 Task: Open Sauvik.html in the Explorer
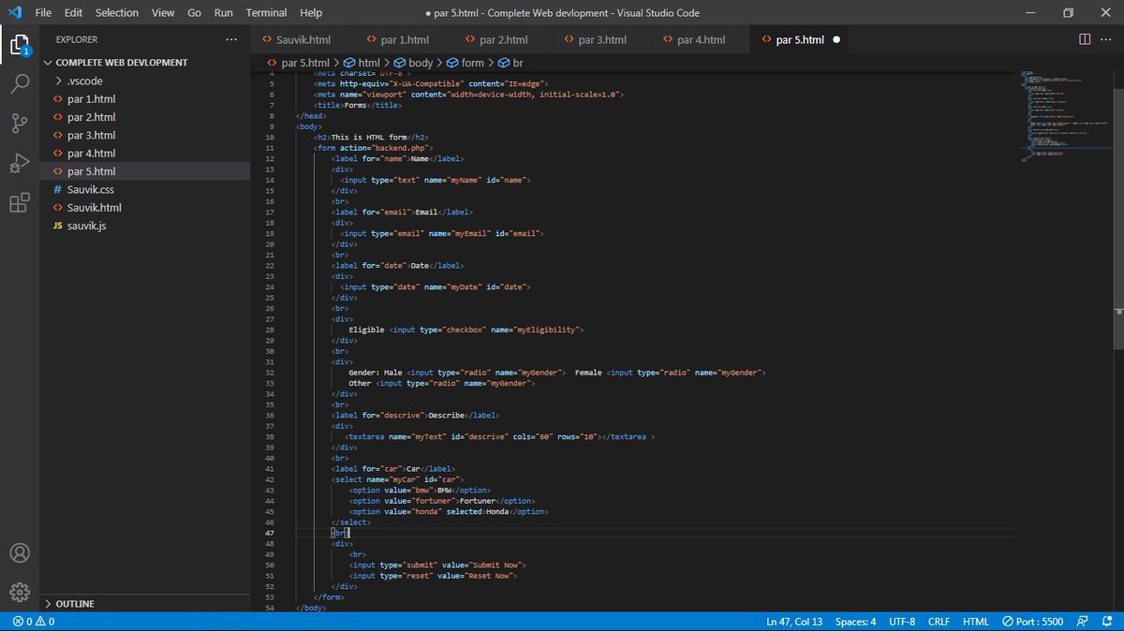[145, 208]
